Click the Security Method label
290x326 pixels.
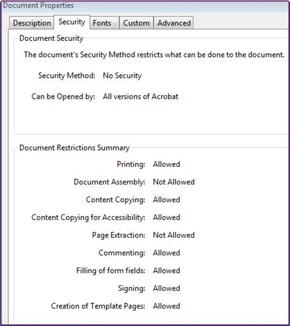point(67,76)
